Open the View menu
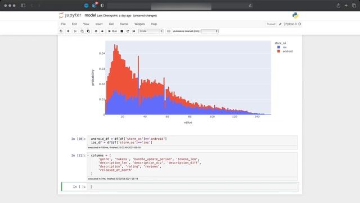Image resolution: width=360 pixels, height=203 pixels. pos(86,24)
